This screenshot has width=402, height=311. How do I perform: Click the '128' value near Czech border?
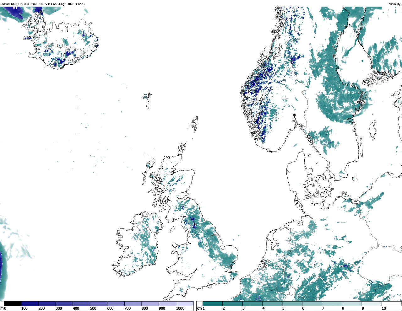pyautogui.click(x=373, y=282)
